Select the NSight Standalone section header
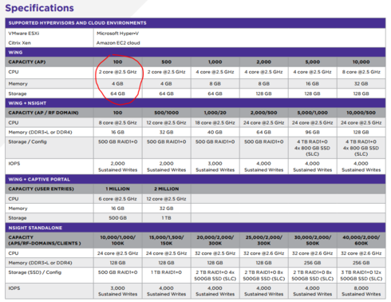The image size is (391, 302). coord(195,228)
